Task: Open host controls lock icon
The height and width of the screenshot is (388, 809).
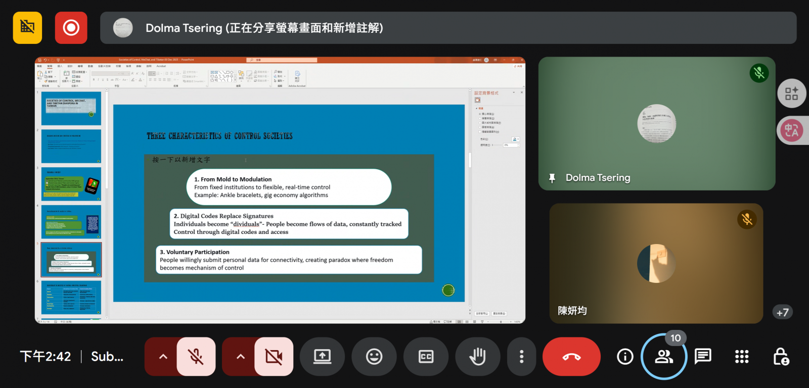Action: tap(781, 357)
